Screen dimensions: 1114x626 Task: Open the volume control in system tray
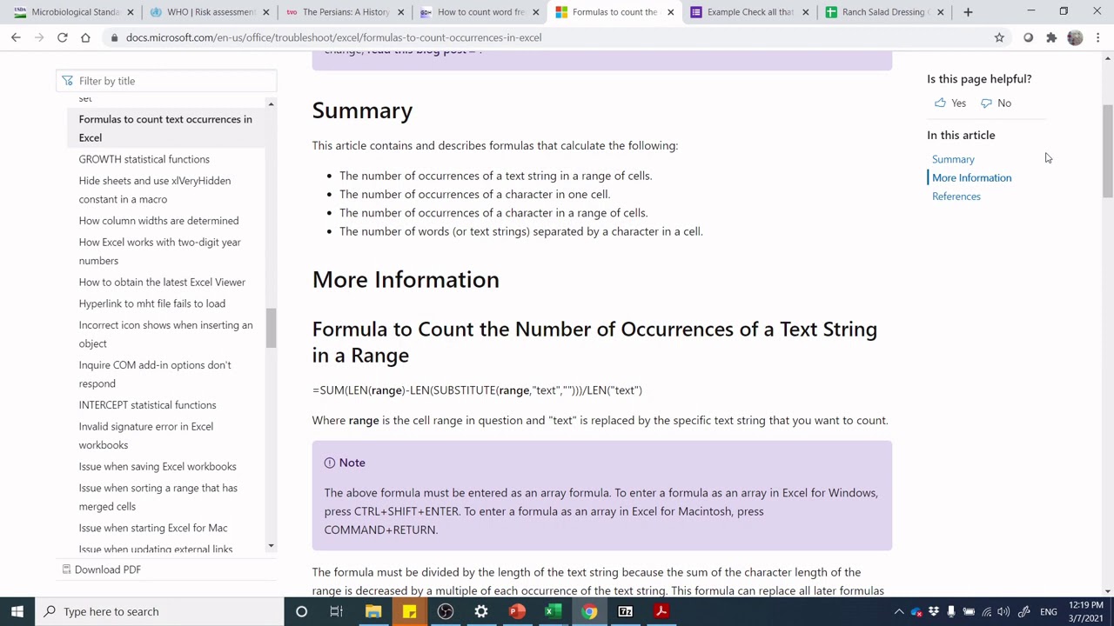(1003, 611)
